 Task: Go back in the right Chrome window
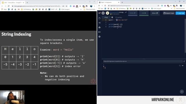pos(99,5)
